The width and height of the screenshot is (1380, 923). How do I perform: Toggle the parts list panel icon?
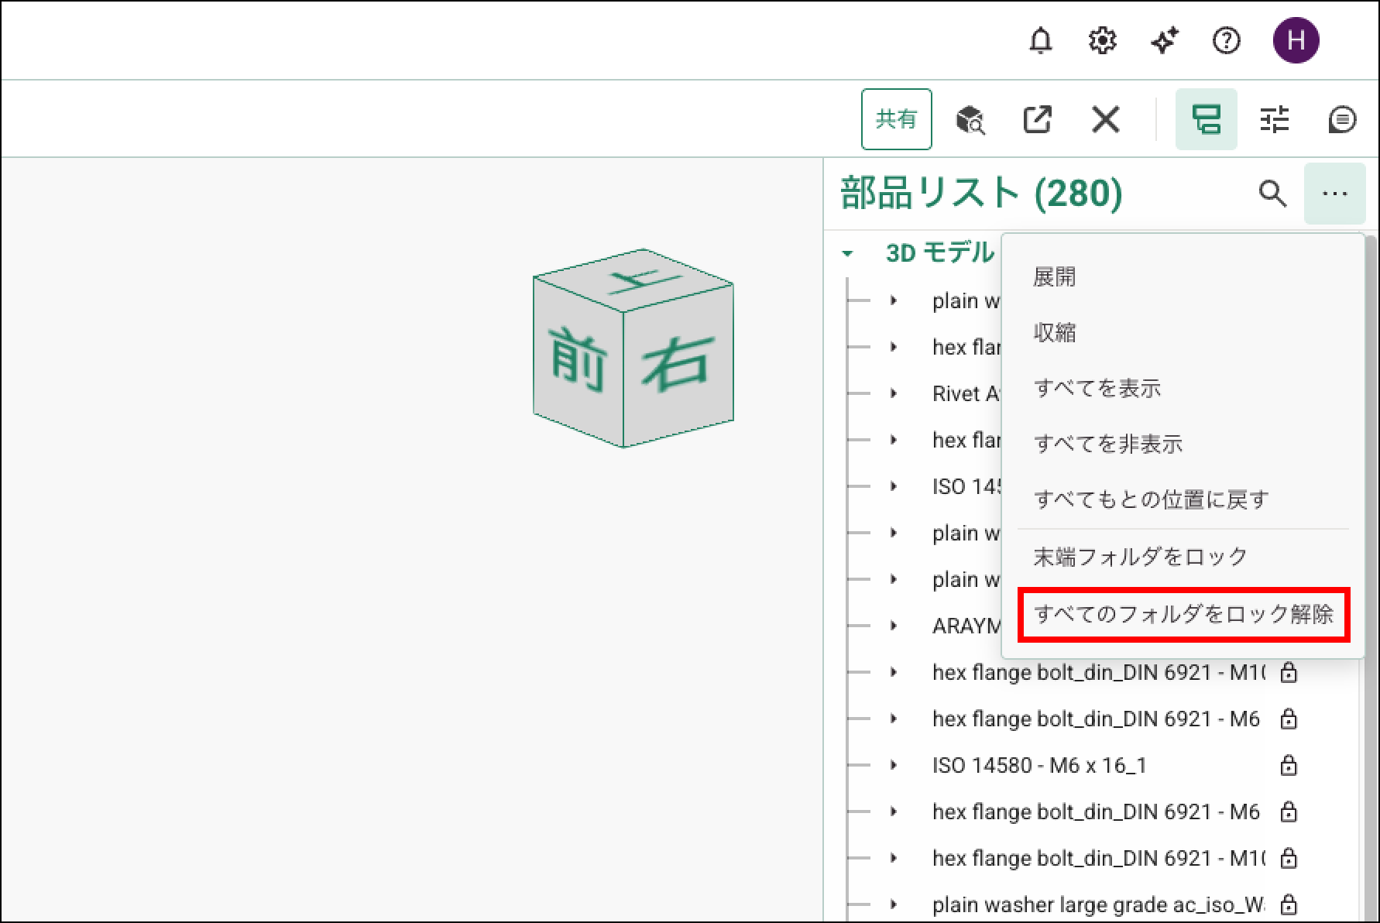(1206, 120)
